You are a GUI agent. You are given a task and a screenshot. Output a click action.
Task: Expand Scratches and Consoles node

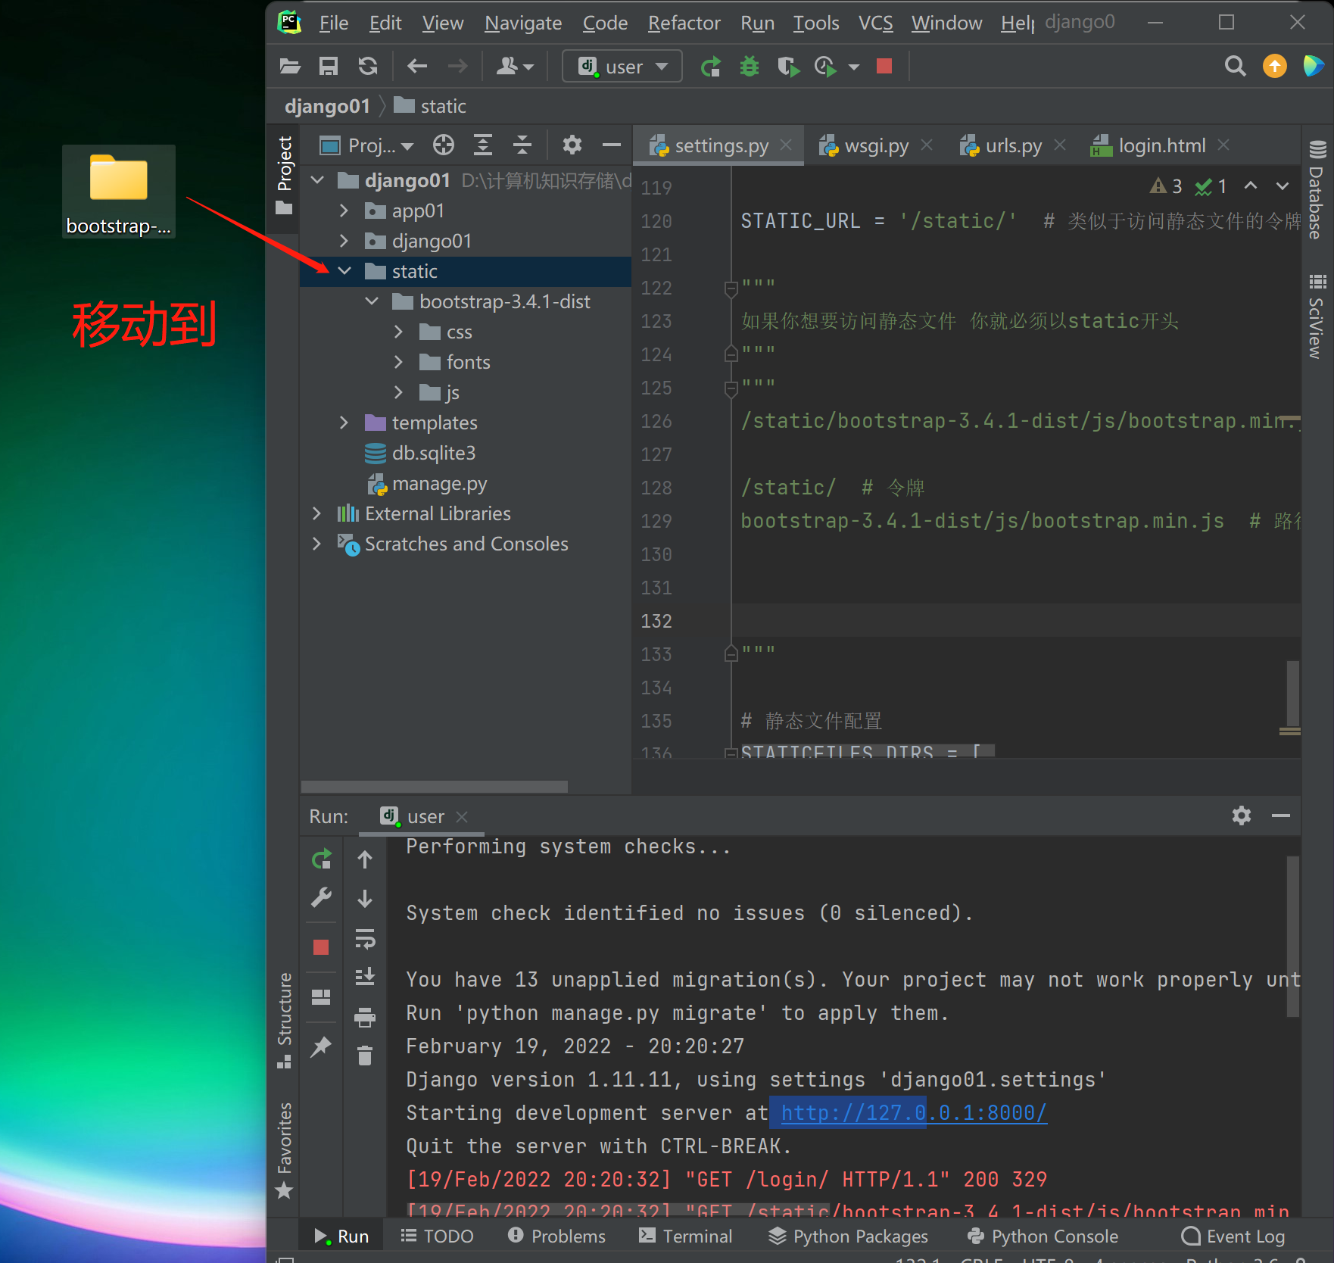316,544
